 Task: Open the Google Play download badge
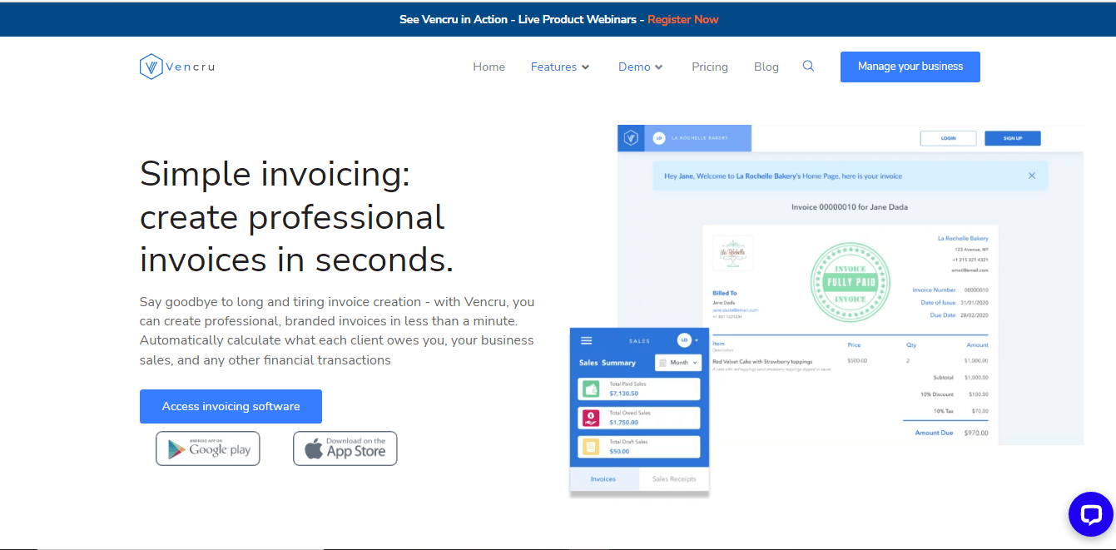point(208,448)
